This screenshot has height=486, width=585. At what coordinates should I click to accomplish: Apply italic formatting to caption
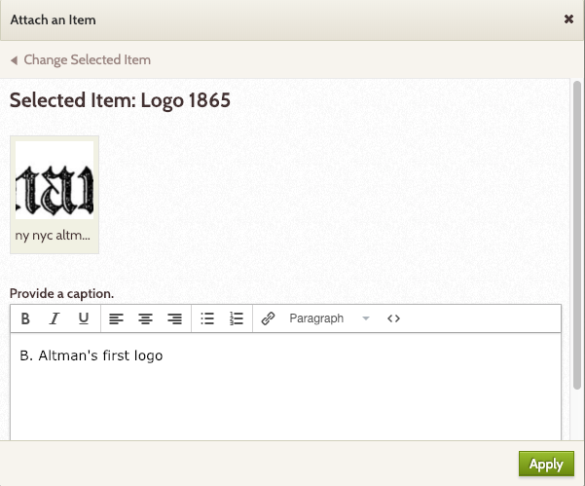[55, 318]
